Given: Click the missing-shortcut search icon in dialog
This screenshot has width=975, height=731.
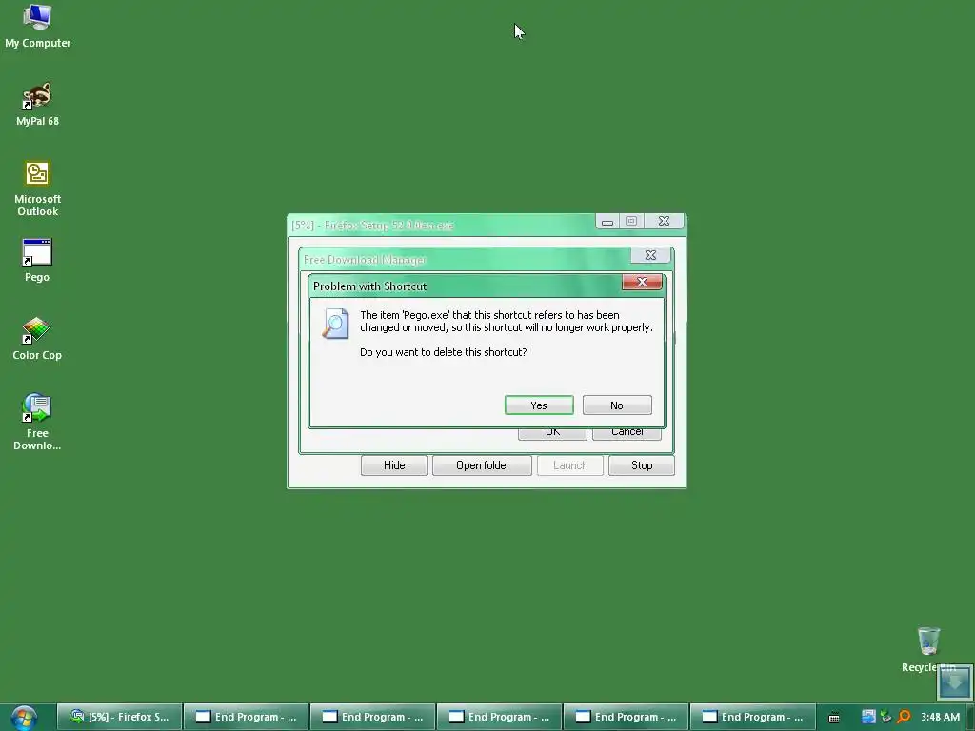Looking at the screenshot, I should coord(336,324).
